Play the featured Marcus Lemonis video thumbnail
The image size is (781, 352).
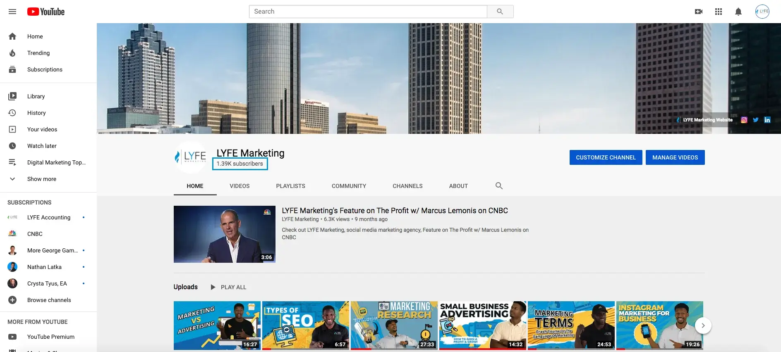[225, 234]
